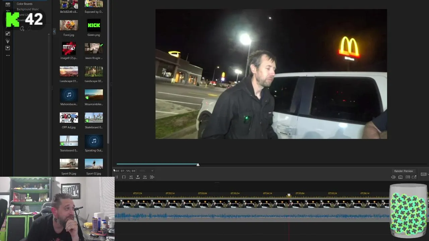Go to the previous frame
Image resolution: width=429 pixels, height=241 pixels.
(x=131, y=177)
